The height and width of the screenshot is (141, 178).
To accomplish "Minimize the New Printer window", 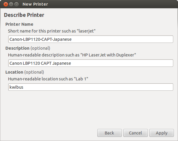I will click(x=11, y=4).
